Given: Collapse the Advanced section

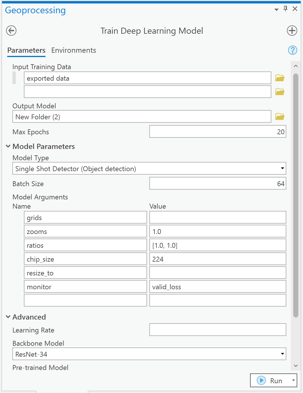Looking at the screenshot, I should [8, 317].
